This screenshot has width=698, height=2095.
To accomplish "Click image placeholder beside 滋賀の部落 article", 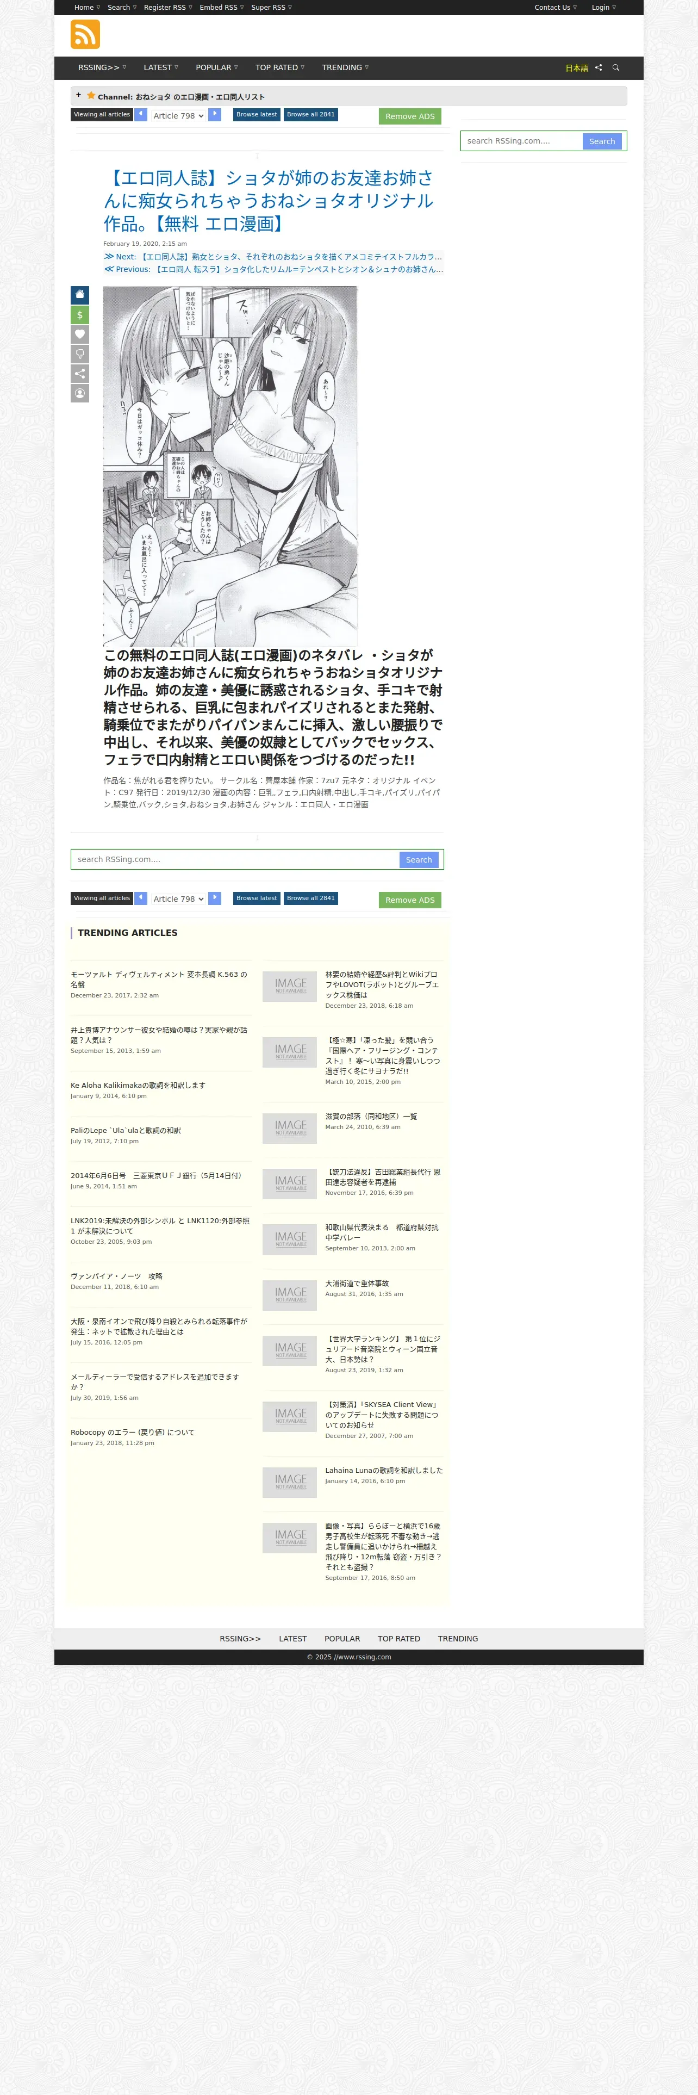I will pyautogui.click(x=290, y=1128).
